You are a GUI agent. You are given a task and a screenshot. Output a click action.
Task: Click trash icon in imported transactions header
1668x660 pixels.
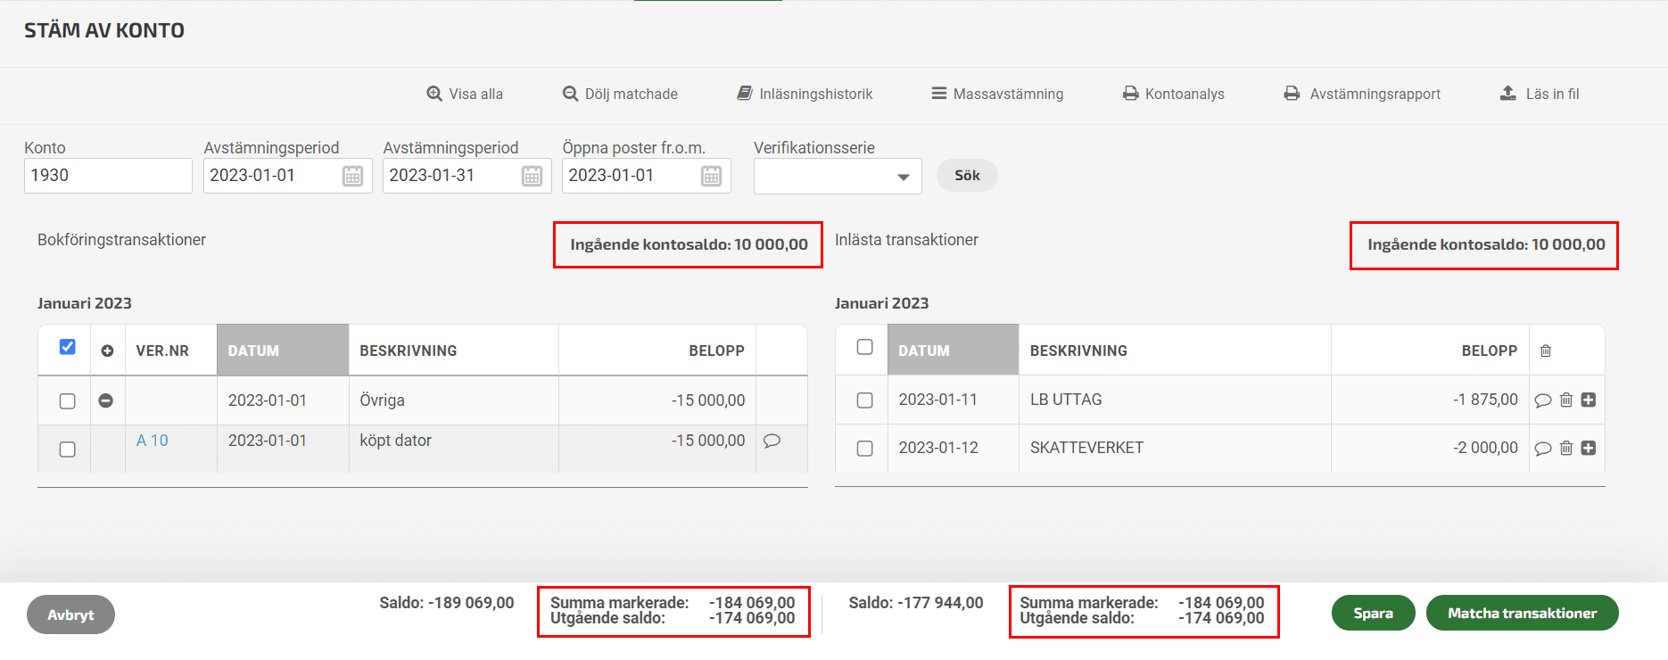1546,351
